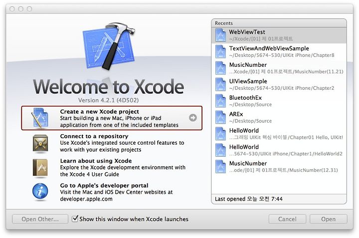The height and width of the screenshot is (238, 359).
Task: Click the Recents list header
Action: 279,23
